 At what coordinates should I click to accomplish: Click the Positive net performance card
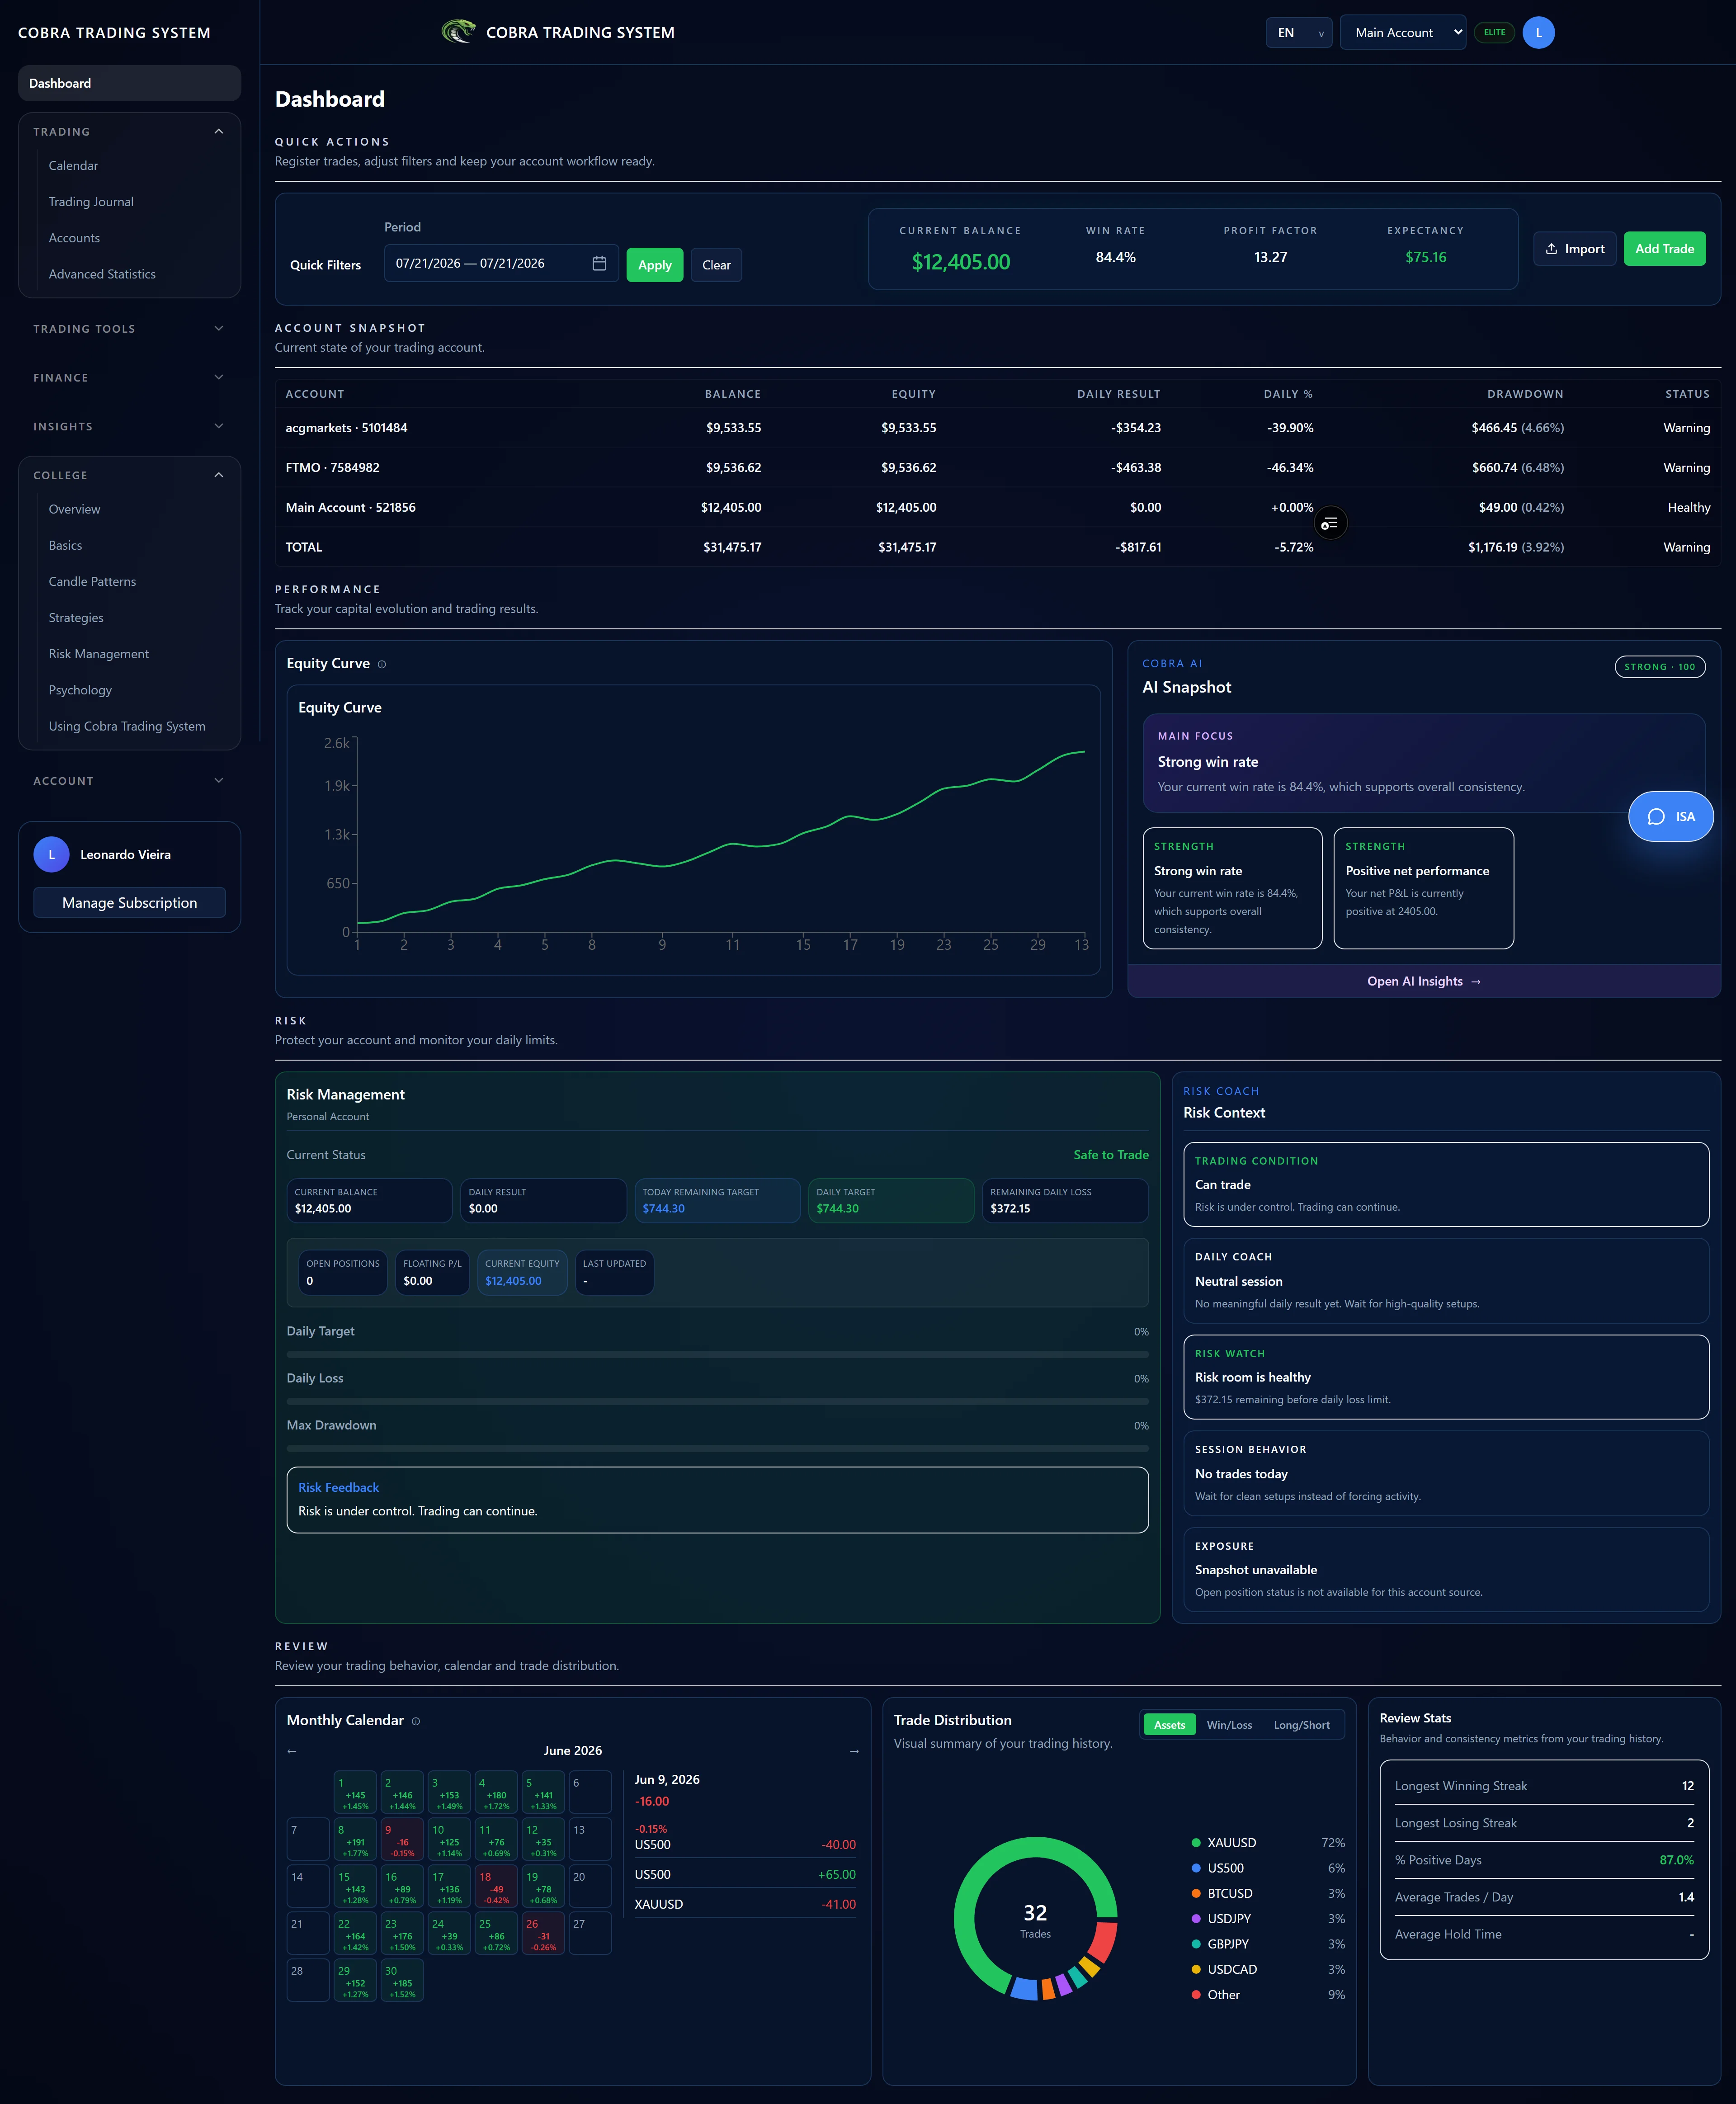(1423, 888)
